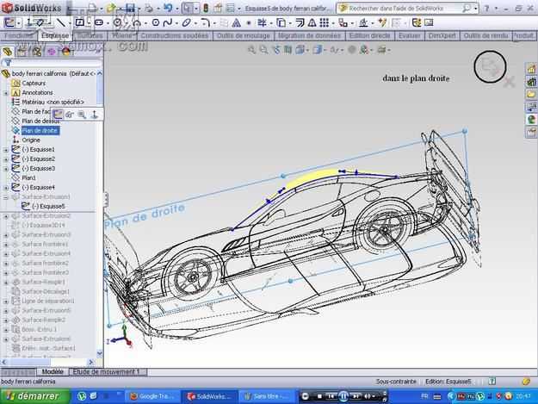Viewport: 538px width, 404px height.
Task: Switch to the Modèle tab
Action: pyautogui.click(x=53, y=372)
